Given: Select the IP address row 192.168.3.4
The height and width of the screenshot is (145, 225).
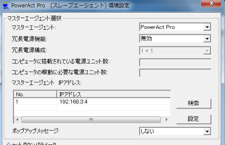Looking at the screenshot, I should click(92, 102).
